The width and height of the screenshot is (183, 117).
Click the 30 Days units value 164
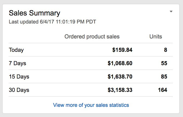tap(163, 90)
